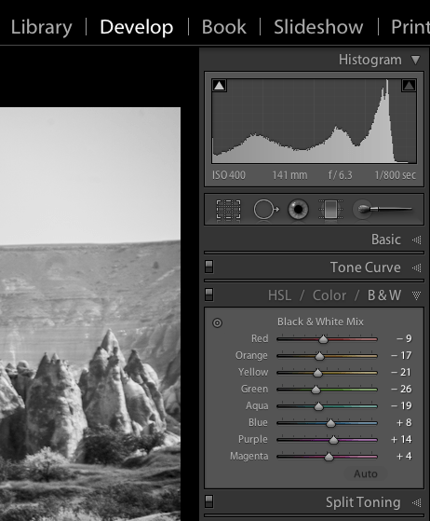Click the Red value field showing -9
Image resolution: width=430 pixels, height=521 pixels.
[x=404, y=338]
